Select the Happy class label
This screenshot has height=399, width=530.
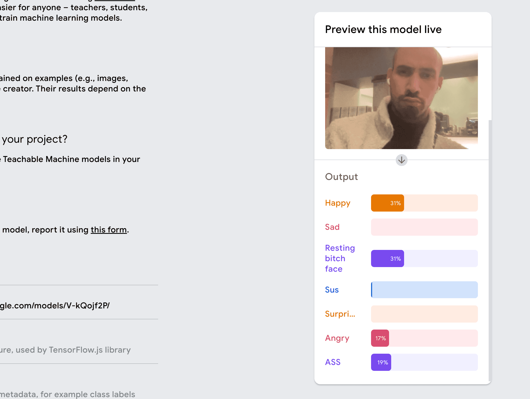click(x=337, y=203)
